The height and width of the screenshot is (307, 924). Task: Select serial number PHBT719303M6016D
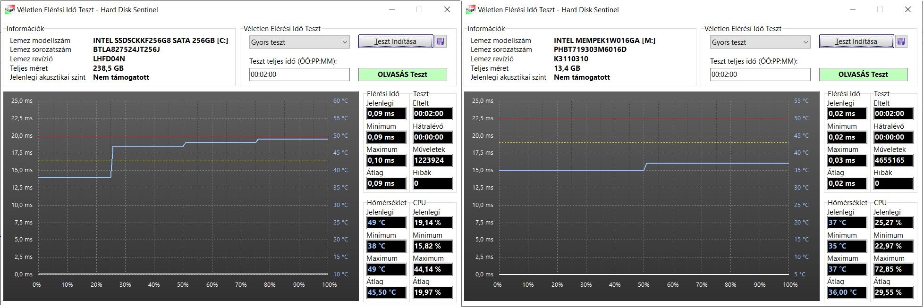pos(590,50)
